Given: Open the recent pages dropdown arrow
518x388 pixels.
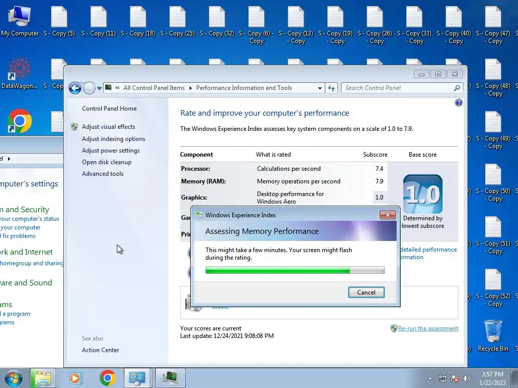Looking at the screenshot, I should (x=99, y=88).
